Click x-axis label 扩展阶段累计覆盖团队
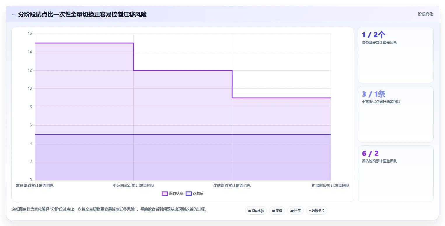The height and width of the screenshot is (226, 445). [330, 185]
